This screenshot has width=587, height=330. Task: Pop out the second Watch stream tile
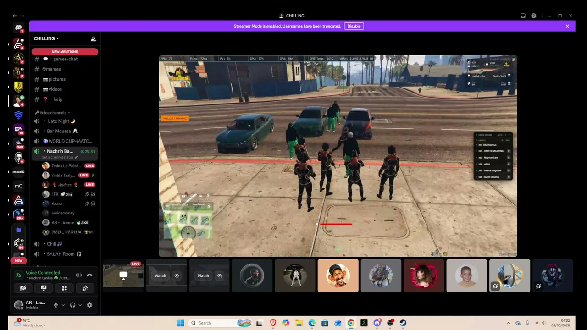coord(220,276)
